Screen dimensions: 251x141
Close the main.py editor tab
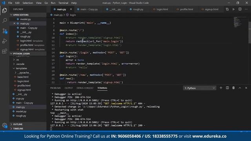tap(71, 9)
